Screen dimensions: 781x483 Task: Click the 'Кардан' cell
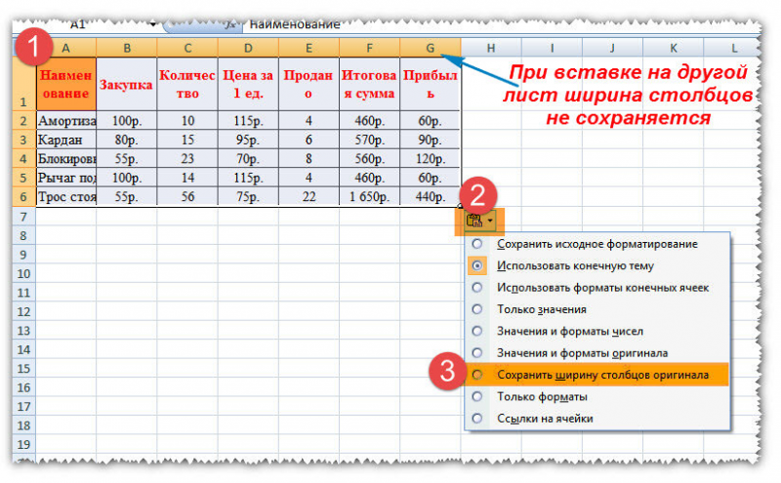tap(66, 140)
